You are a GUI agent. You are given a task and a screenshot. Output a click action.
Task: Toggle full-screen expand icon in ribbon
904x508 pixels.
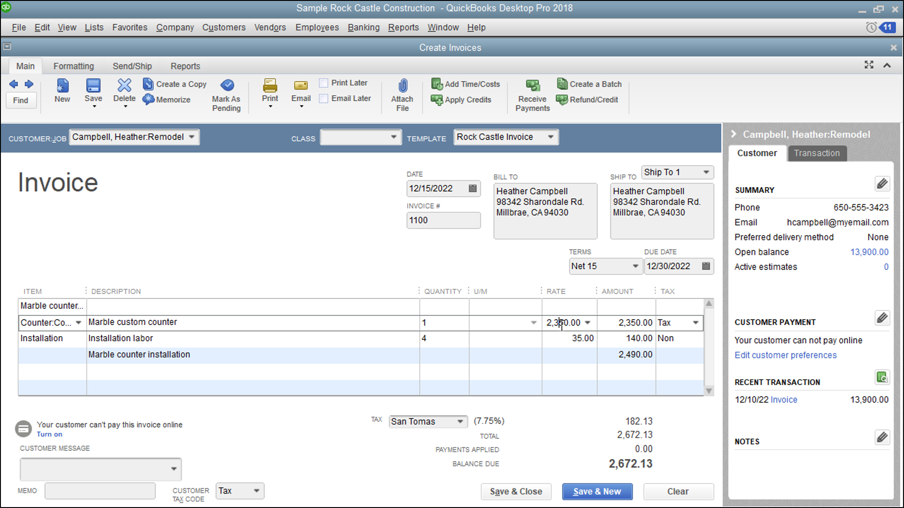click(x=869, y=65)
